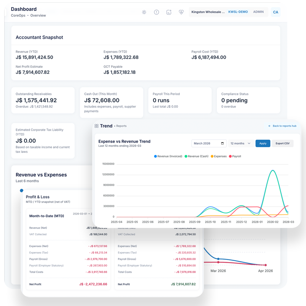Image resolution: width=306 pixels, height=306 pixels.
Task: Toggle Revenue (Invoiced) legend series
Action: (168, 156)
